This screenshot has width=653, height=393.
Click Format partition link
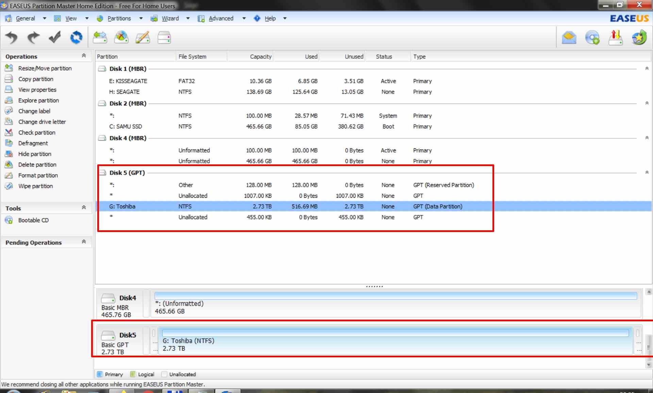point(38,175)
